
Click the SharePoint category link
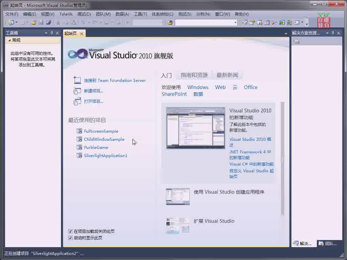click(174, 94)
